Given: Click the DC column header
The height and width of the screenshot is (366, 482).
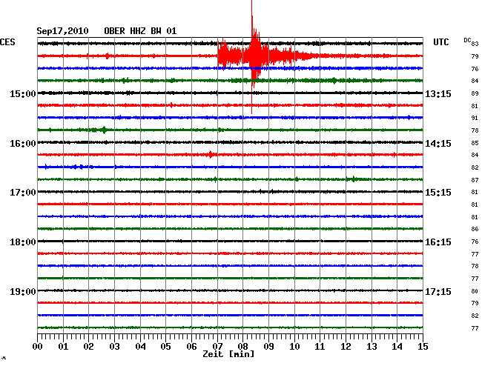Looking at the screenshot, I should pyautogui.click(x=467, y=40).
